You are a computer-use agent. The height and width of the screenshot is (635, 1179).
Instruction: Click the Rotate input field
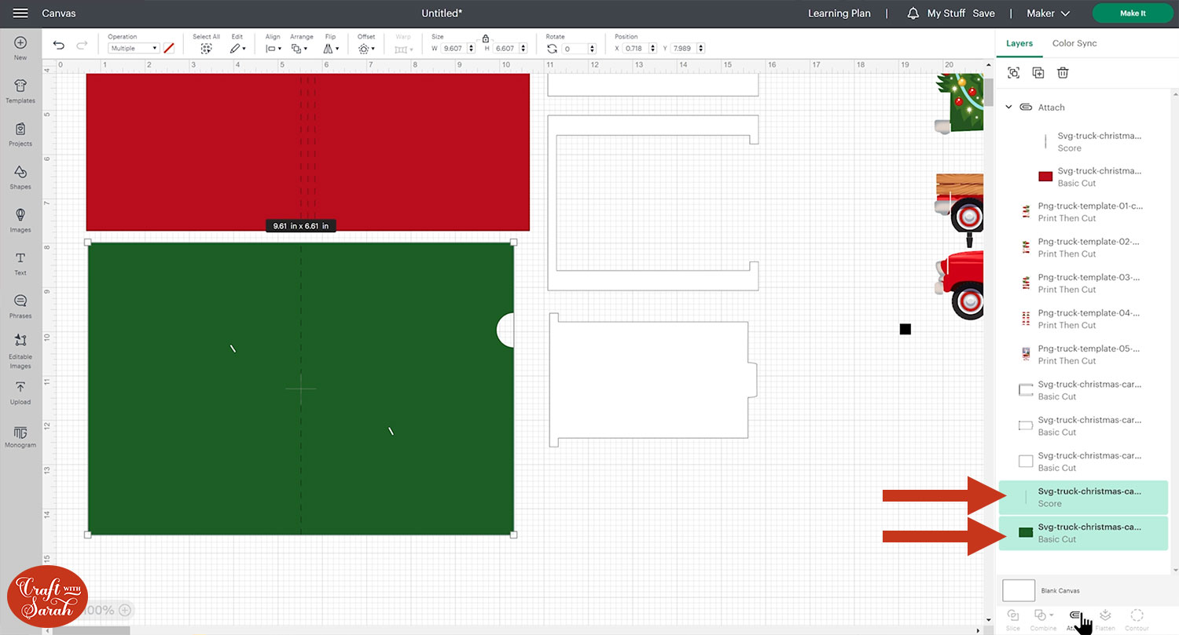pyautogui.click(x=578, y=49)
